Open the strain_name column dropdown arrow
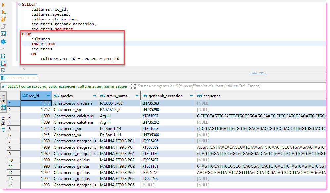The width and height of the screenshot is (330, 193). pyautogui.click(x=136, y=96)
